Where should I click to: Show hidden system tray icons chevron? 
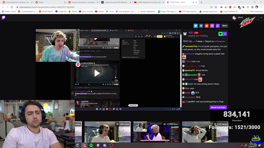242,145
